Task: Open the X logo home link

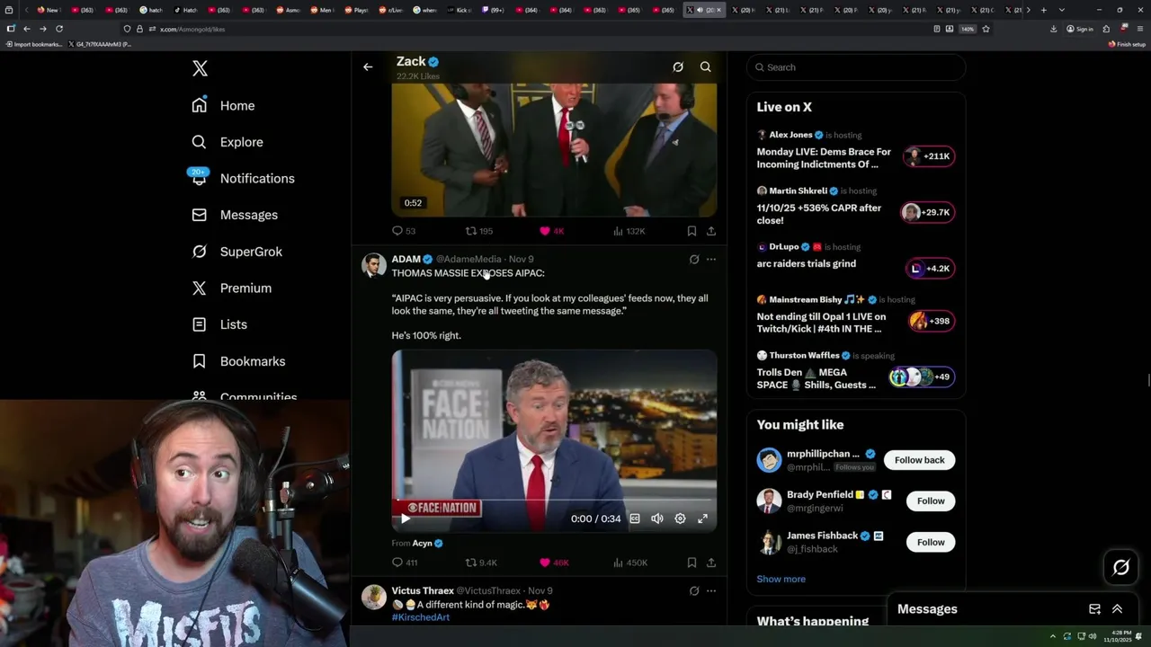Action: pyautogui.click(x=200, y=68)
